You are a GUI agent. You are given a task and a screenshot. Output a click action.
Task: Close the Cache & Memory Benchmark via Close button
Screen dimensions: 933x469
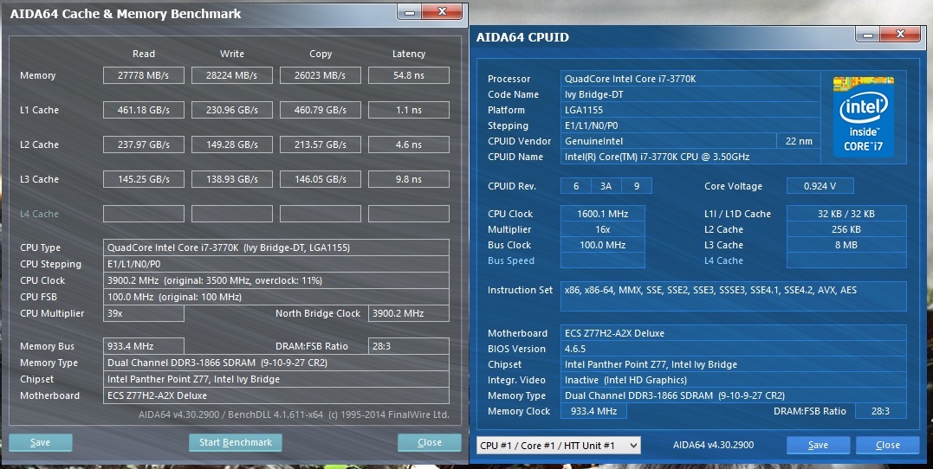click(429, 442)
